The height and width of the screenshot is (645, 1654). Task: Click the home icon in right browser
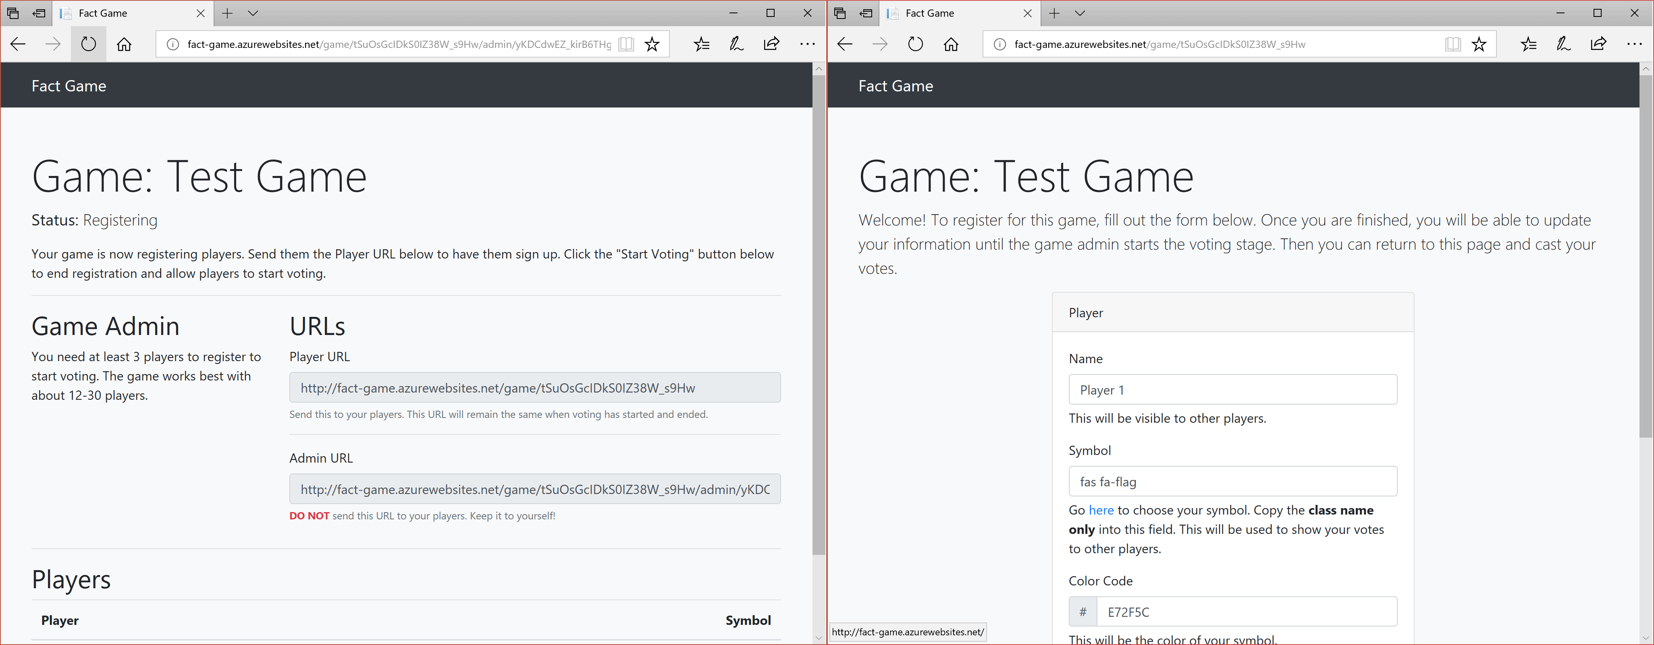(x=951, y=44)
